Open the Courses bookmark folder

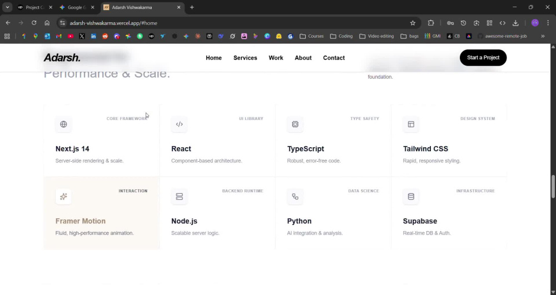tap(312, 36)
